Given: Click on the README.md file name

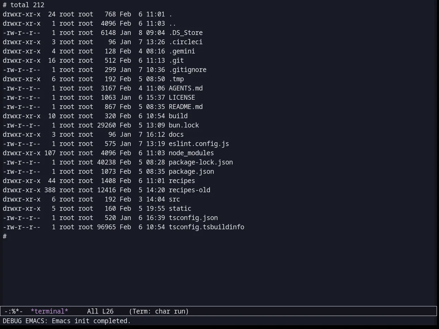Looking at the screenshot, I should pos(186,107).
